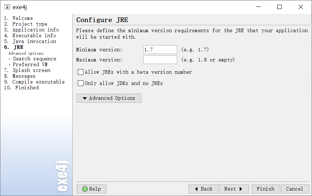Maximize the exe4j window

pos(279,7)
